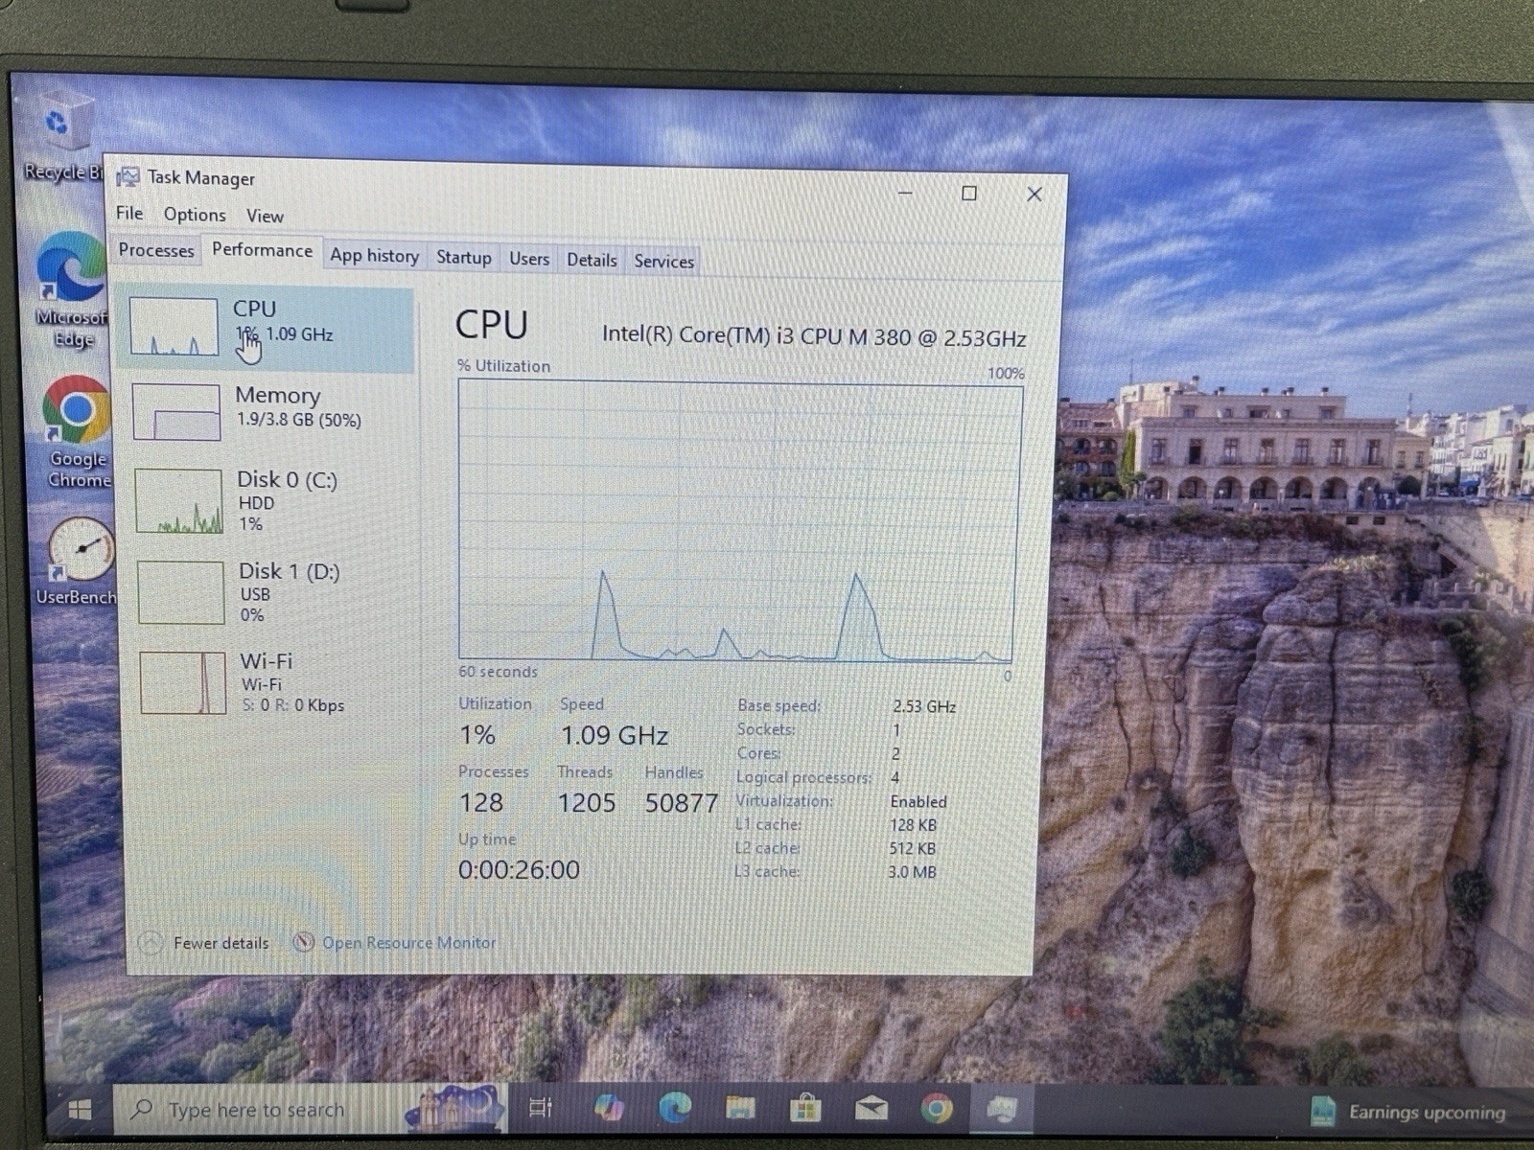Viewport: 1534px width, 1150px height.
Task: Select Wi-Fi thumbnail graph in sidebar
Action: point(183,683)
